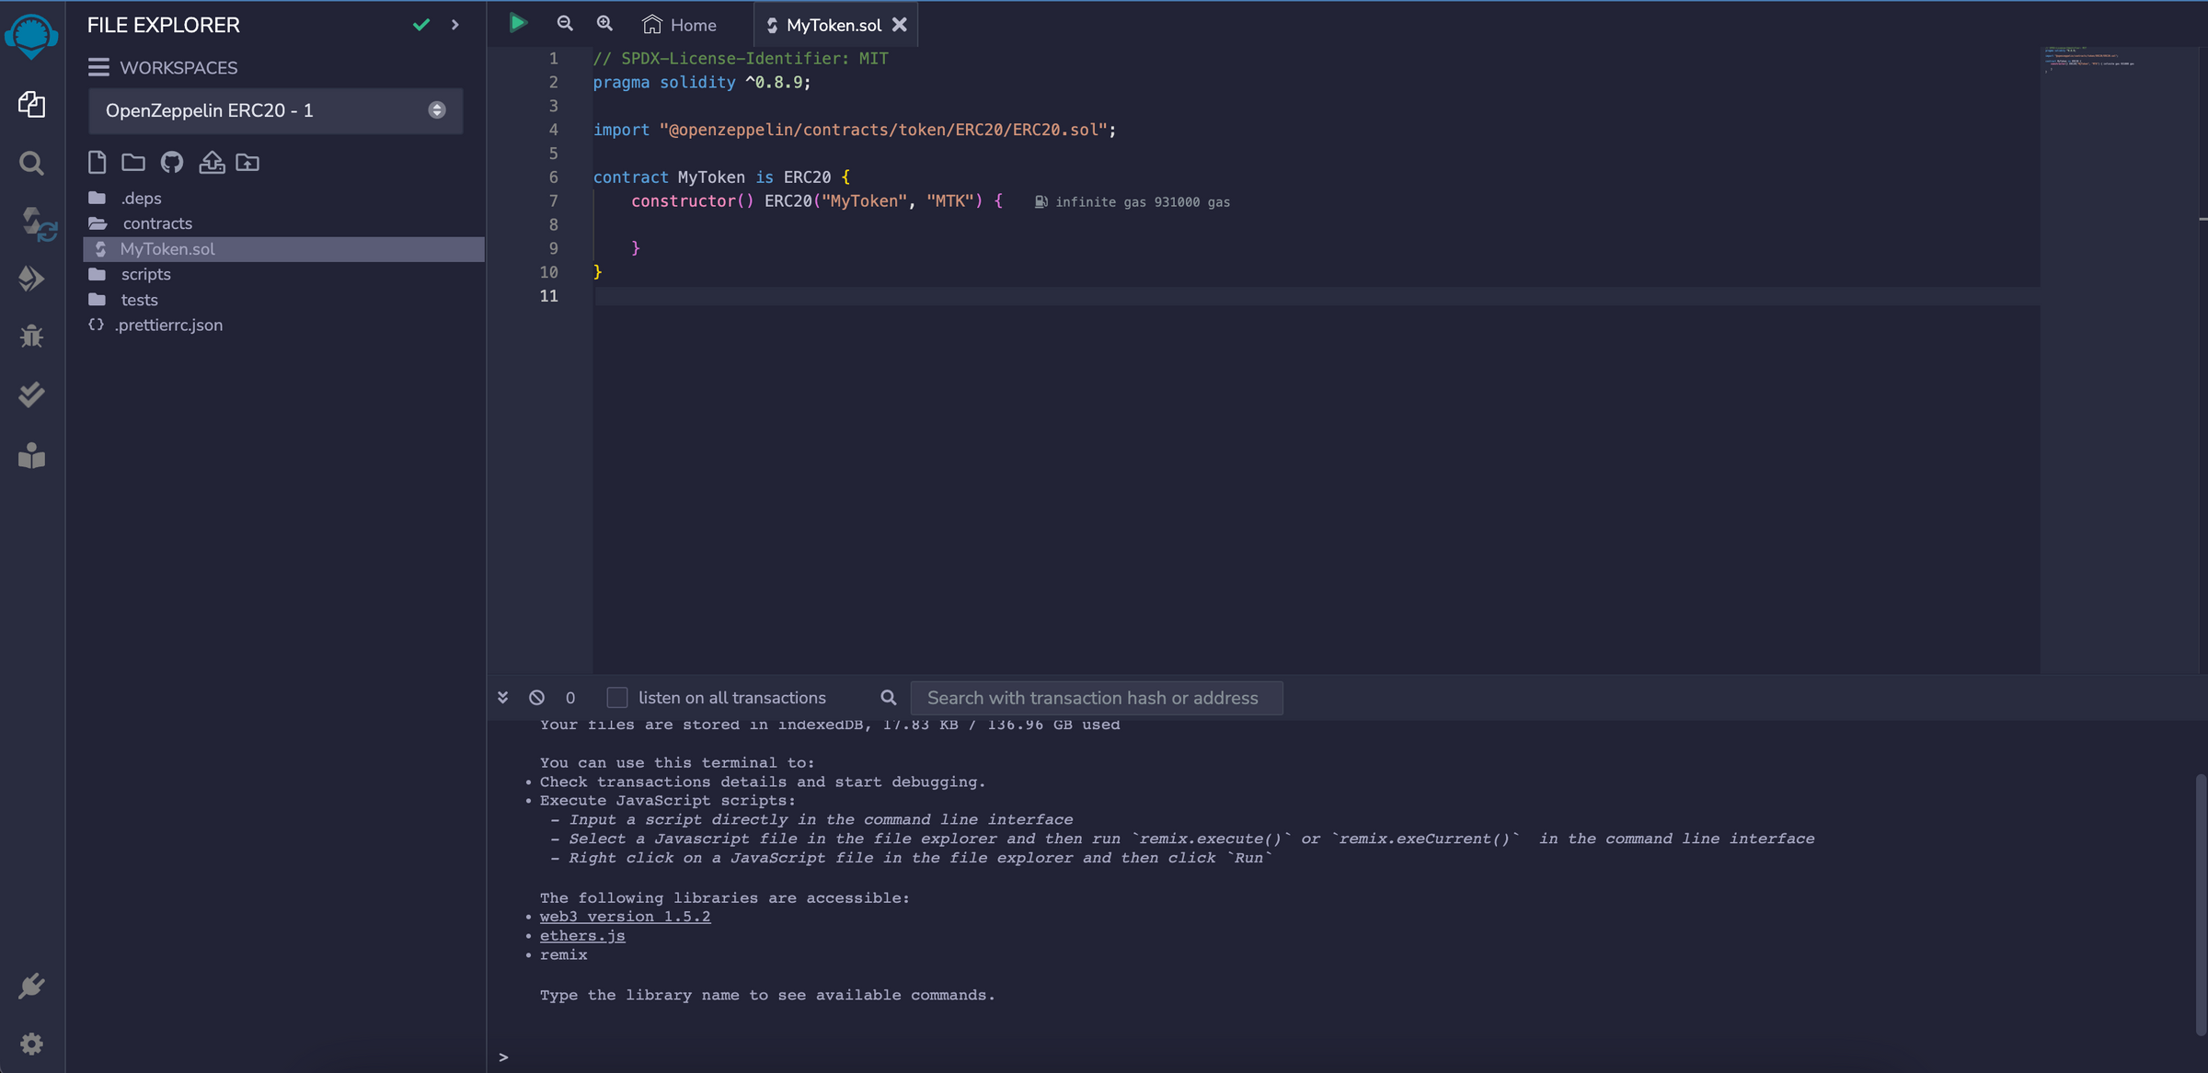The image size is (2208, 1073).
Task: Open the Debugger panel
Action: click(x=31, y=336)
